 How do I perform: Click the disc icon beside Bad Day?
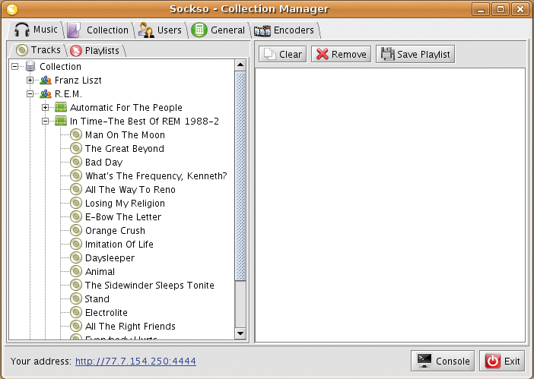(x=76, y=162)
